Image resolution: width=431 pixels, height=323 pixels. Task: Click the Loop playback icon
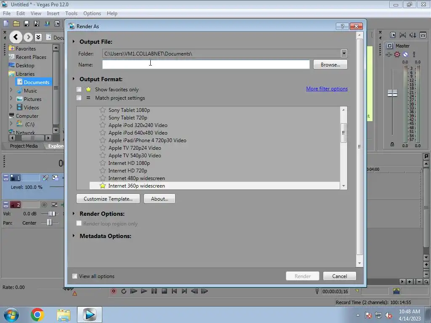pos(124,291)
